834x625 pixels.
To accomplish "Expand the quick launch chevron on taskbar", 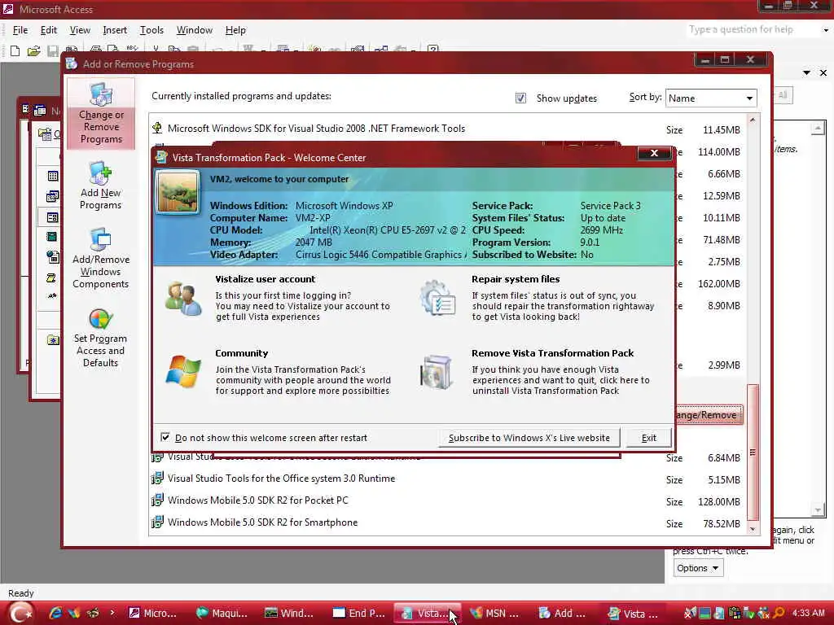I will tap(112, 613).
